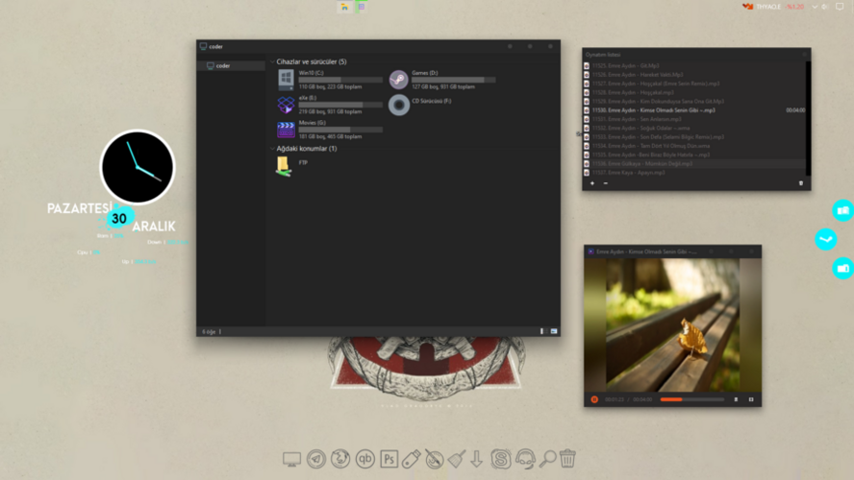The width and height of the screenshot is (854, 480).
Task: Open the Movies (G:) drive
Action: tap(330, 130)
